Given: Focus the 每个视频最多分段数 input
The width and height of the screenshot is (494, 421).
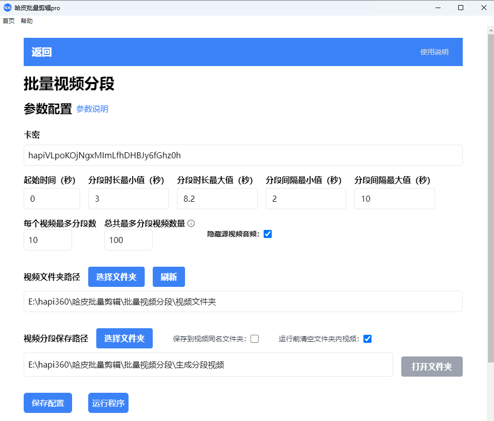Looking at the screenshot, I should click(48, 240).
